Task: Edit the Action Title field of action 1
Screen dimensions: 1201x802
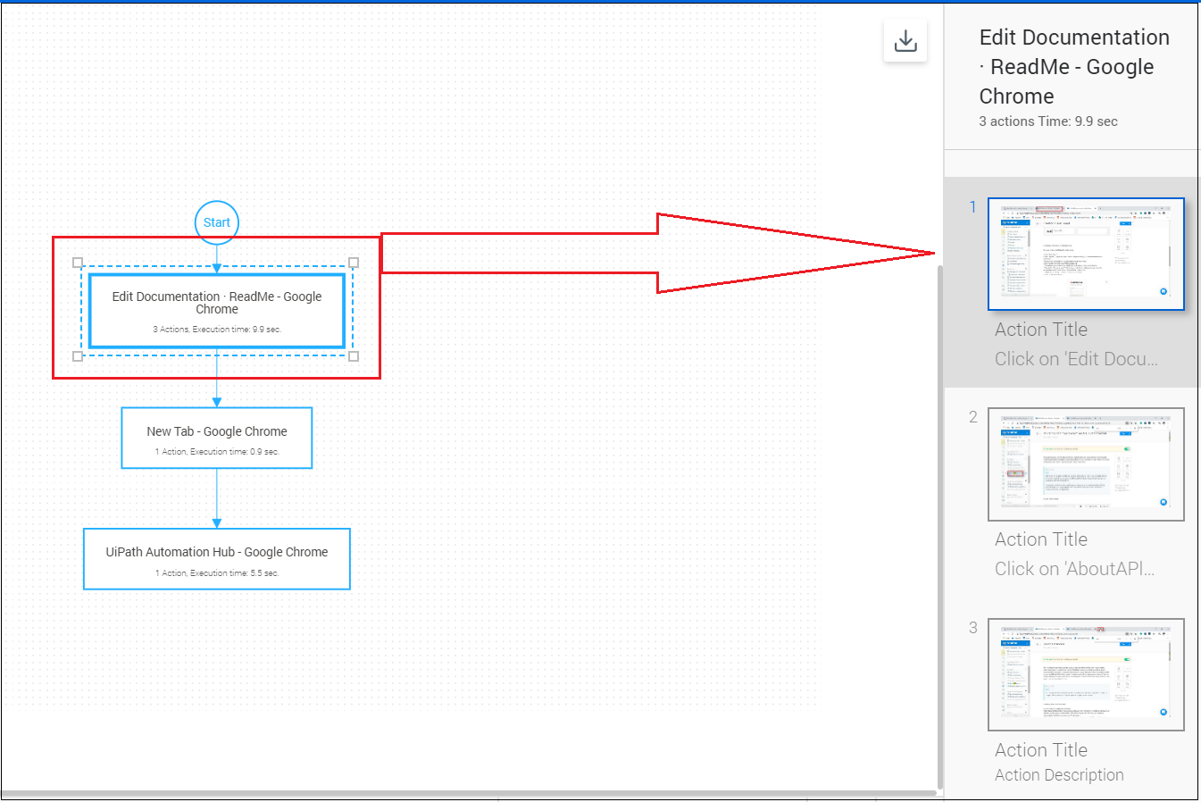Action: (x=1041, y=330)
